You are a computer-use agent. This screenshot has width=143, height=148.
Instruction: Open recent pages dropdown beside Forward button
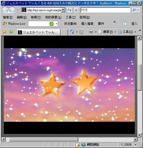pos(18,10)
